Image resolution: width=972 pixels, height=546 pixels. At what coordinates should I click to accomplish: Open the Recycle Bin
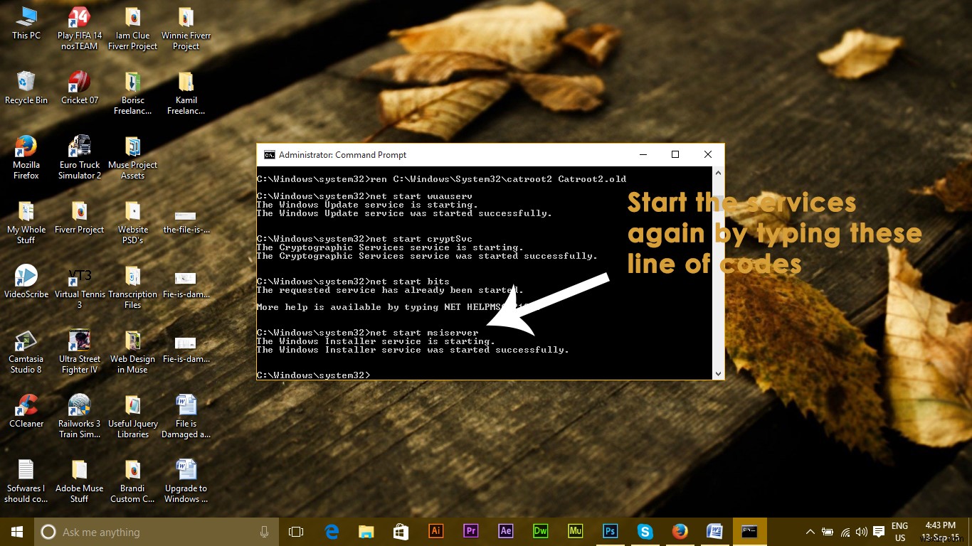tap(26, 88)
